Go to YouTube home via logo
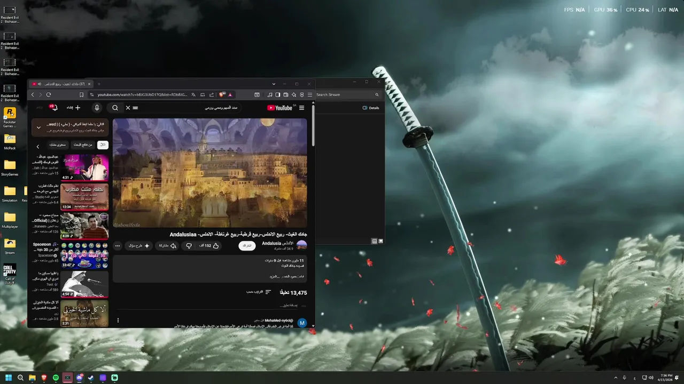This screenshot has width=684, height=384. click(x=280, y=108)
